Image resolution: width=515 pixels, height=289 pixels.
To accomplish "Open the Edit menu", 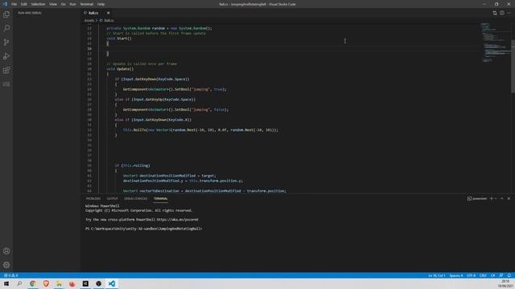I will point(24,4).
